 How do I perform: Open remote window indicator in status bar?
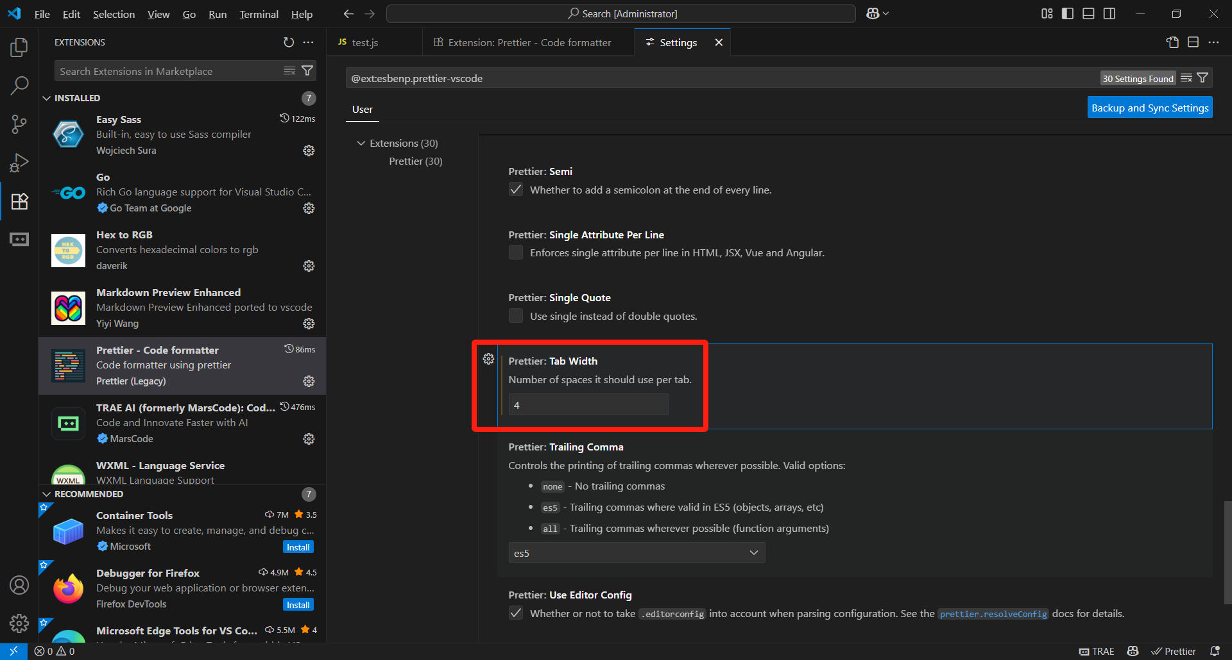(13, 651)
